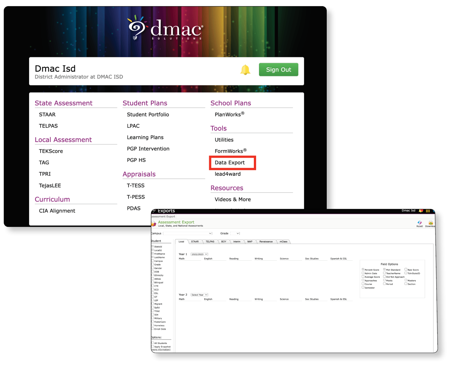Open TejasLEE under Local Assessment
This screenshot has height=365, width=451.
(x=50, y=185)
